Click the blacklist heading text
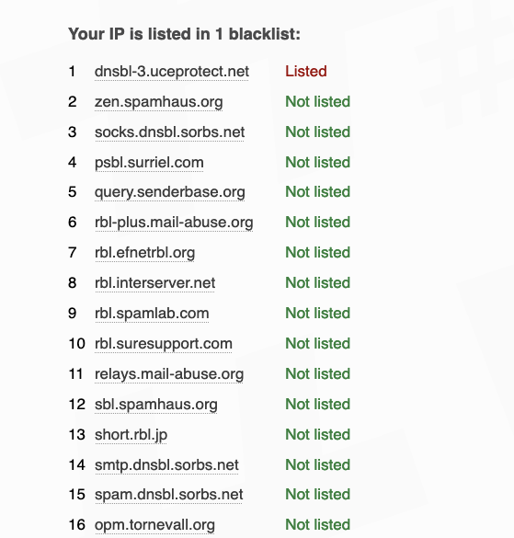Viewport: 514px width, 538px height. click(184, 34)
